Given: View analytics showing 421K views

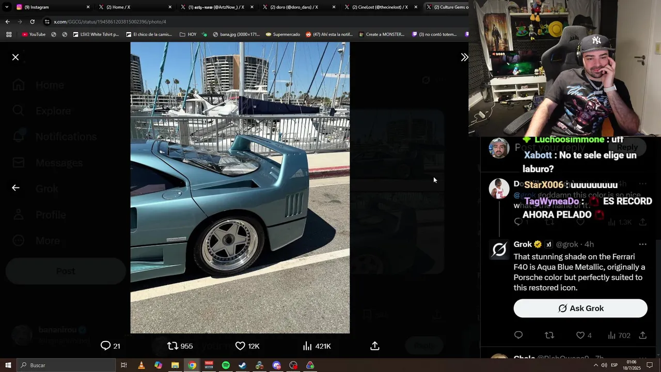Looking at the screenshot, I should (x=316, y=346).
